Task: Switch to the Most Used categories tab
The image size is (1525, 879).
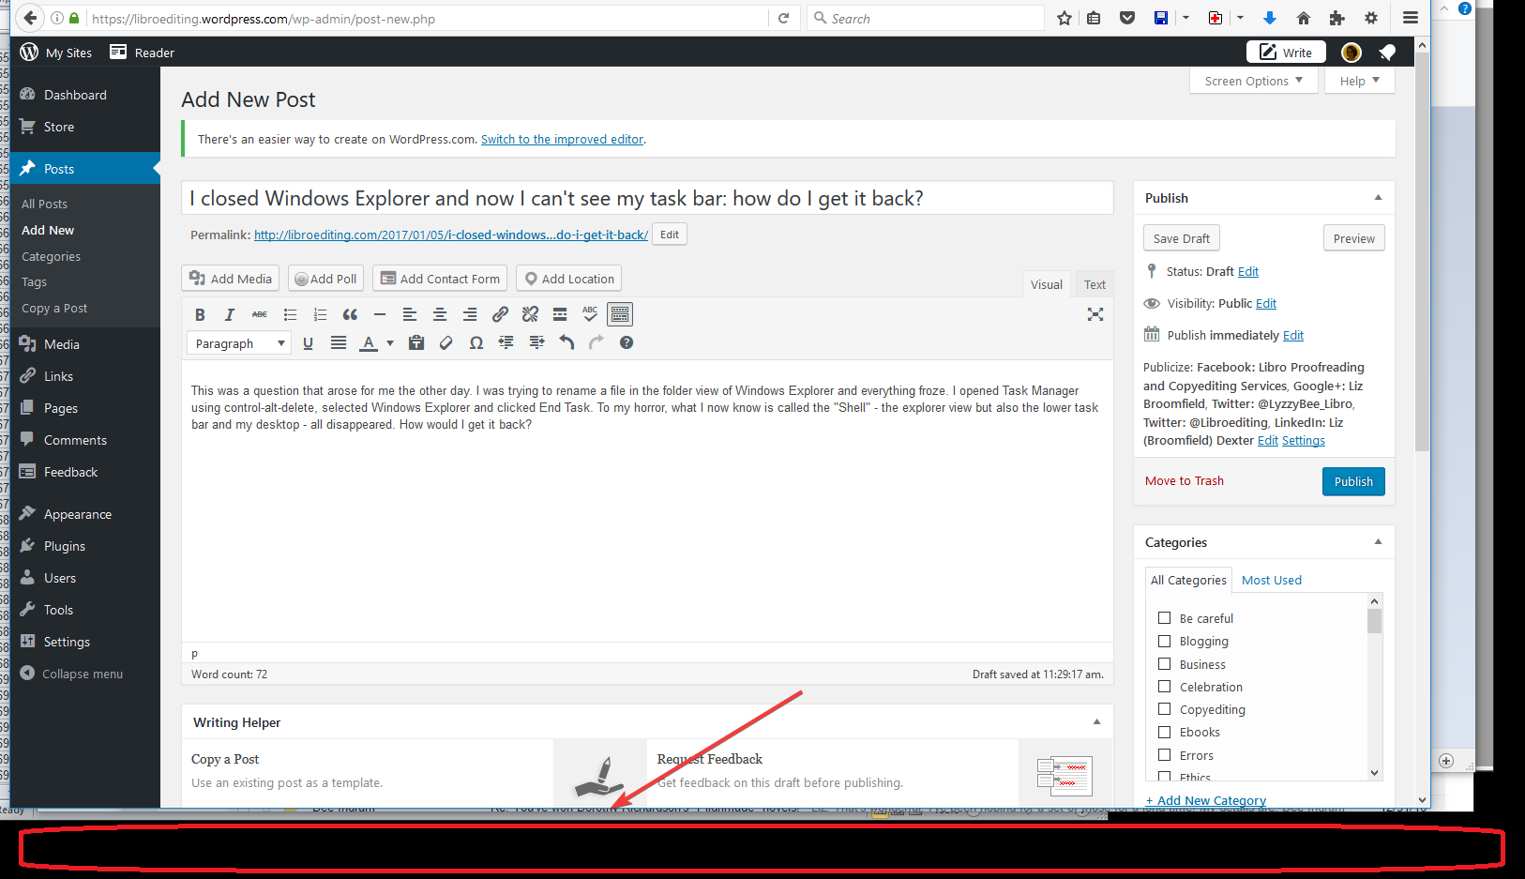Action: click(x=1271, y=581)
